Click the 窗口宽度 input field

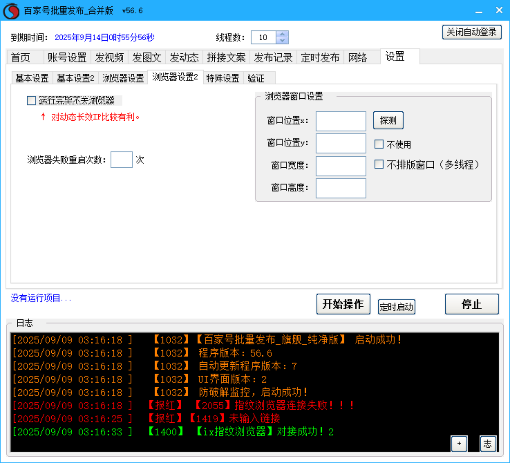click(340, 166)
